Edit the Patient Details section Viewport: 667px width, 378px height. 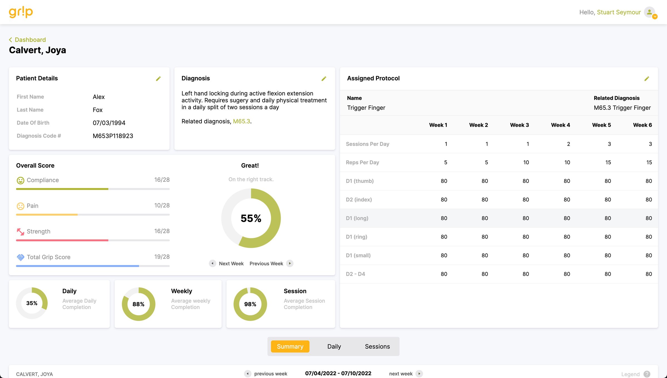point(158,79)
